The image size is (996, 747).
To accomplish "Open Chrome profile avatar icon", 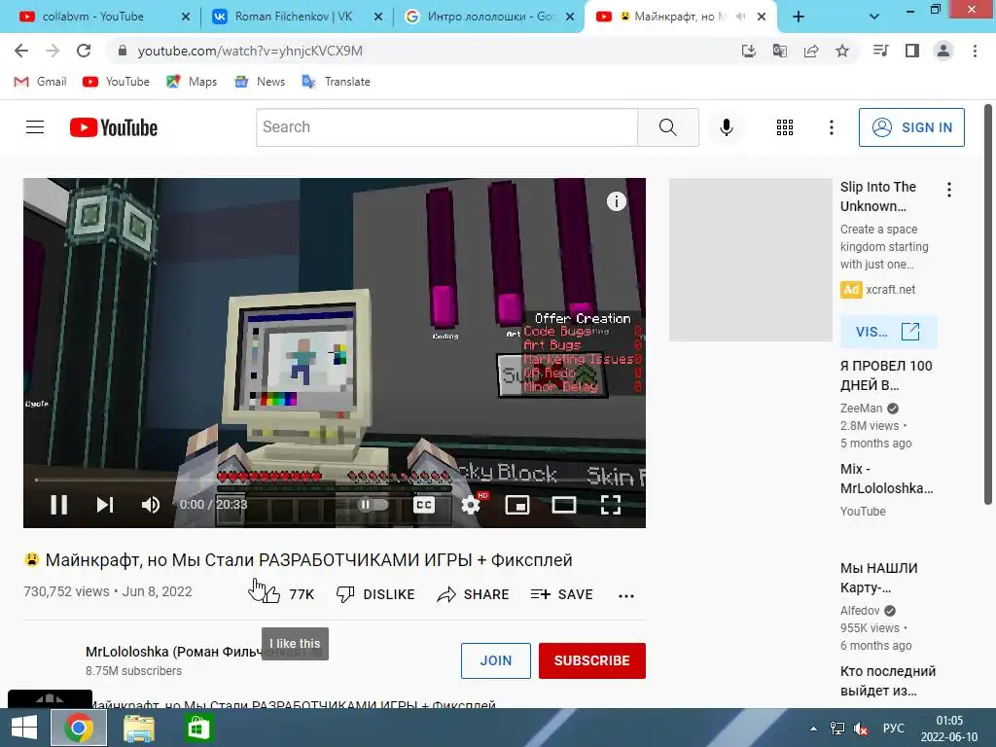I will point(943,51).
